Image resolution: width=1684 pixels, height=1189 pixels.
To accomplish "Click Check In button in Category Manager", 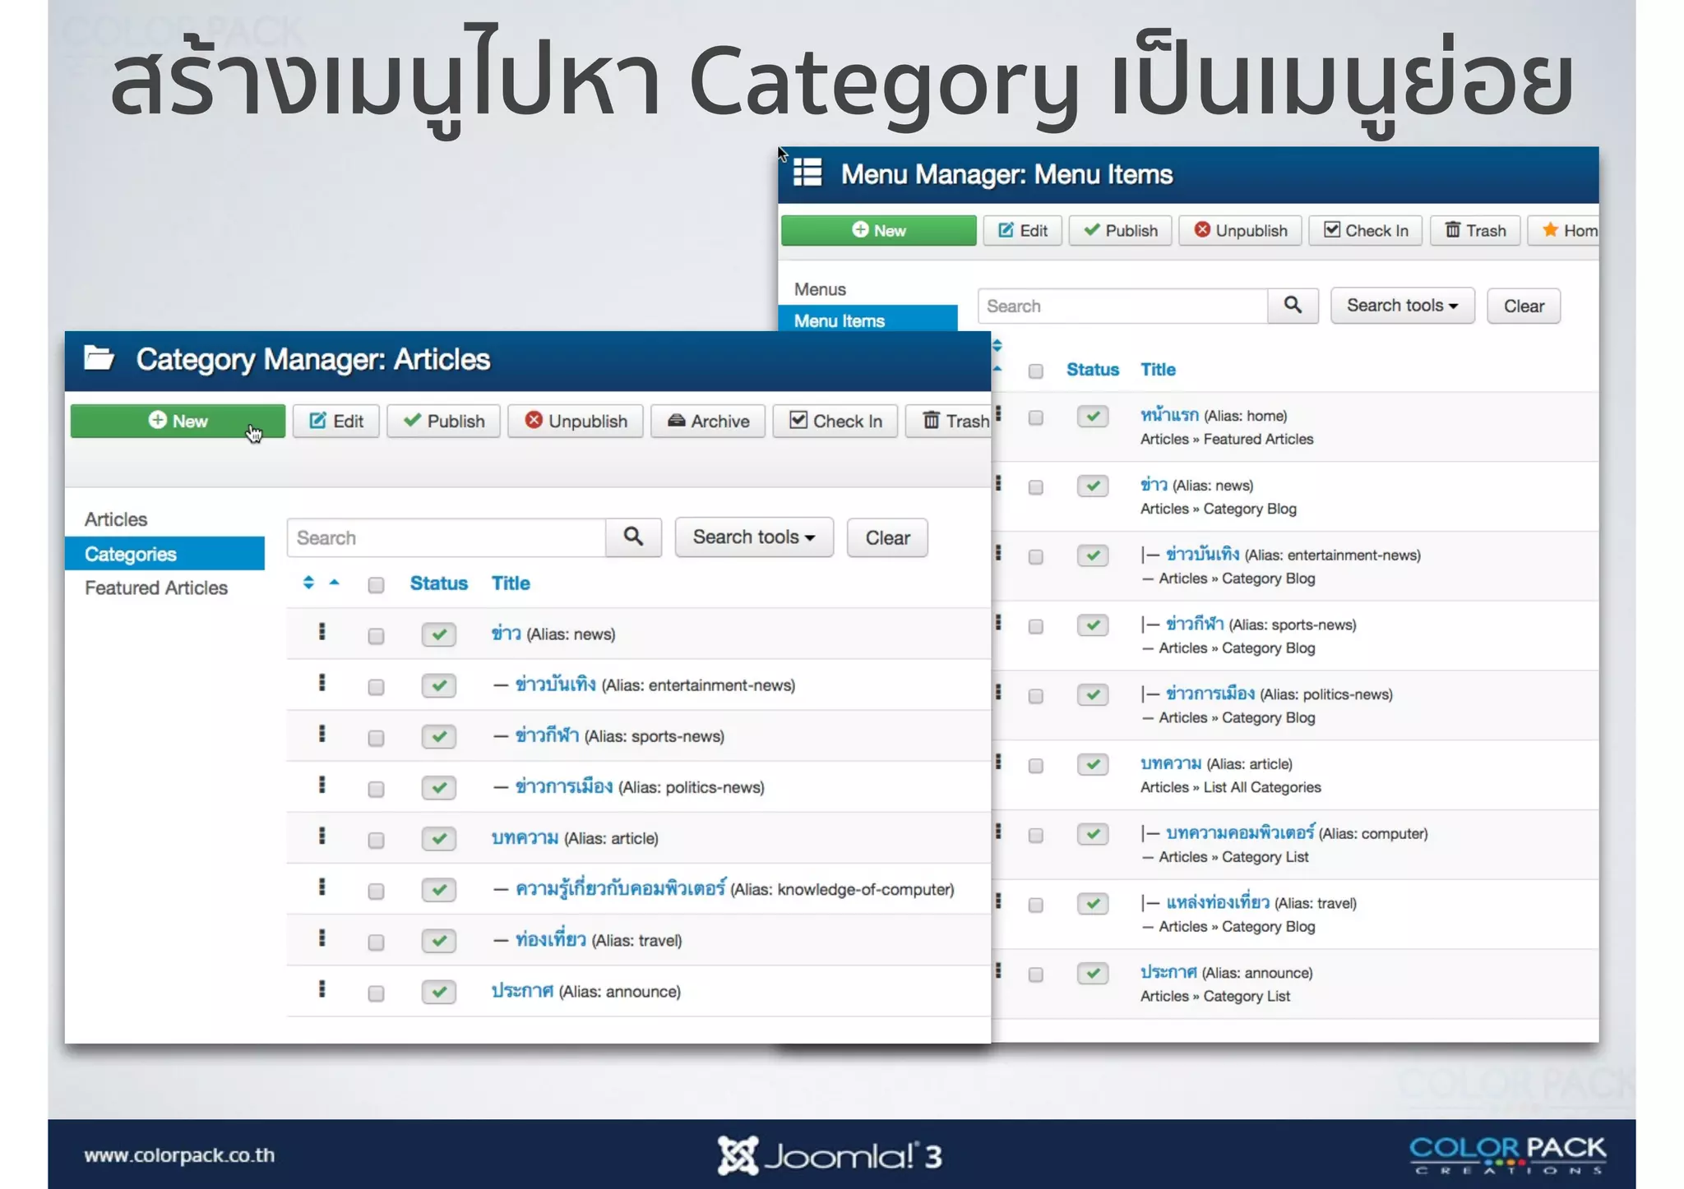I will [x=835, y=422].
